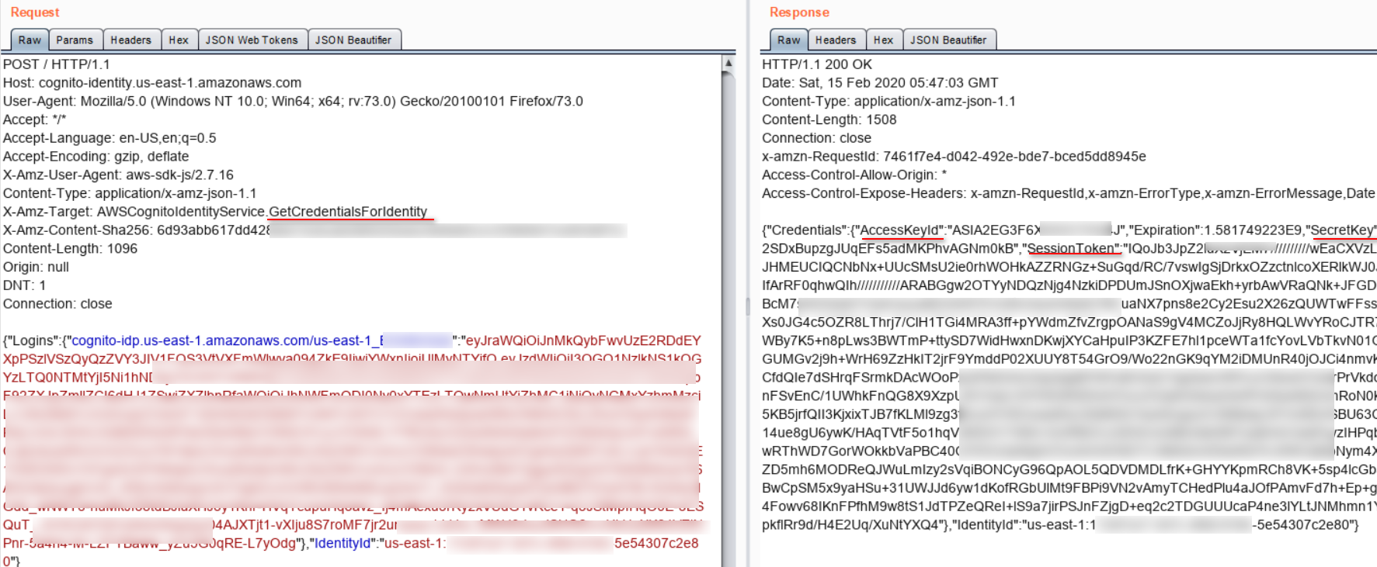The height and width of the screenshot is (567, 1377).
Task: Open the Response JSON Beautifier tab
Action: click(948, 40)
